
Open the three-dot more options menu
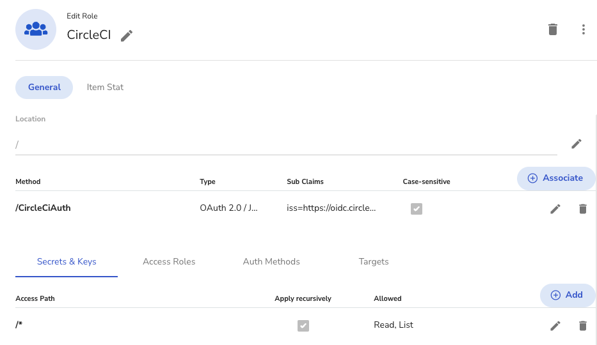tap(584, 29)
